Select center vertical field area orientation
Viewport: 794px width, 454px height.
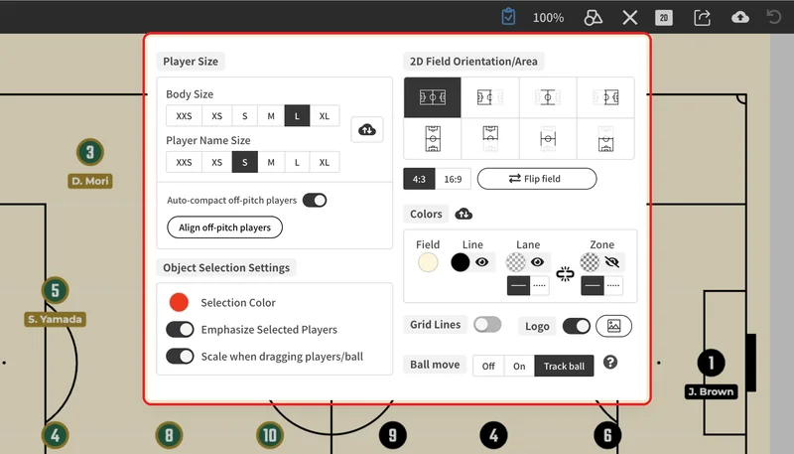tap(548, 139)
